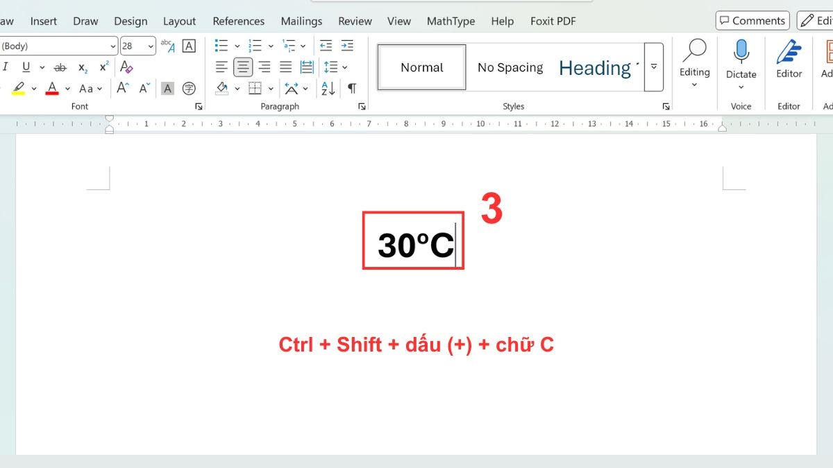Image resolution: width=833 pixels, height=468 pixels.
Task: Expand the Styles gallery
Action: 654,67
